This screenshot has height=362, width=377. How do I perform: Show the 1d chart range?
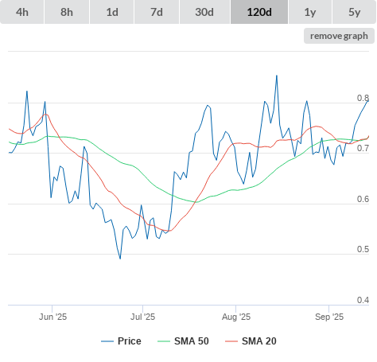[x=112, y=12]
